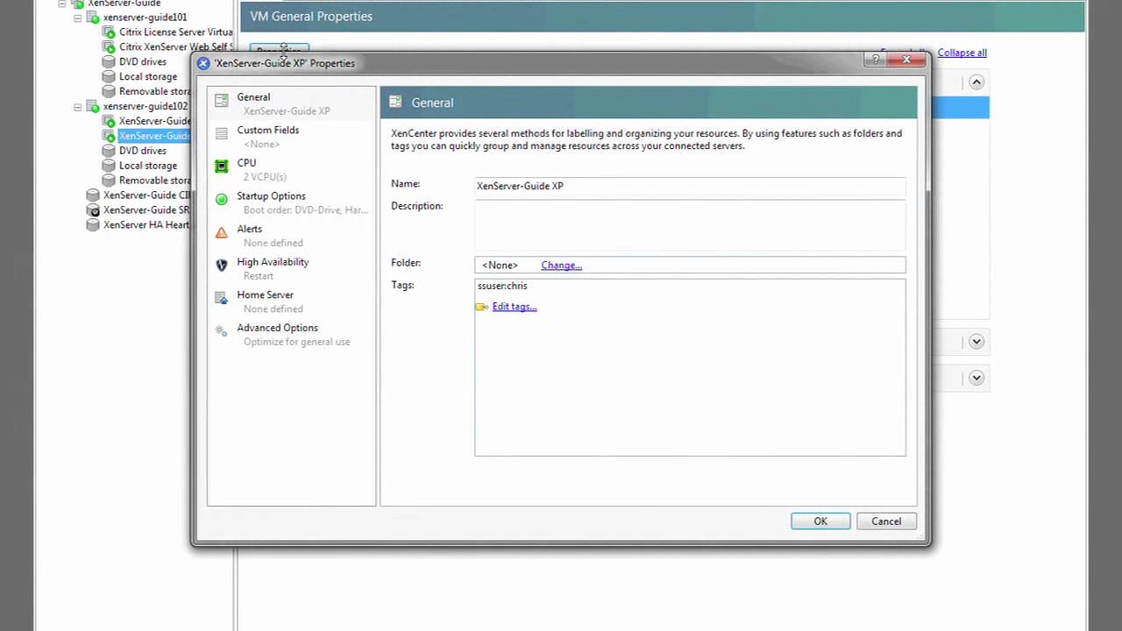Click the green Startup Options circle icon
The image size is (1122, 631).
coord(221,199)
